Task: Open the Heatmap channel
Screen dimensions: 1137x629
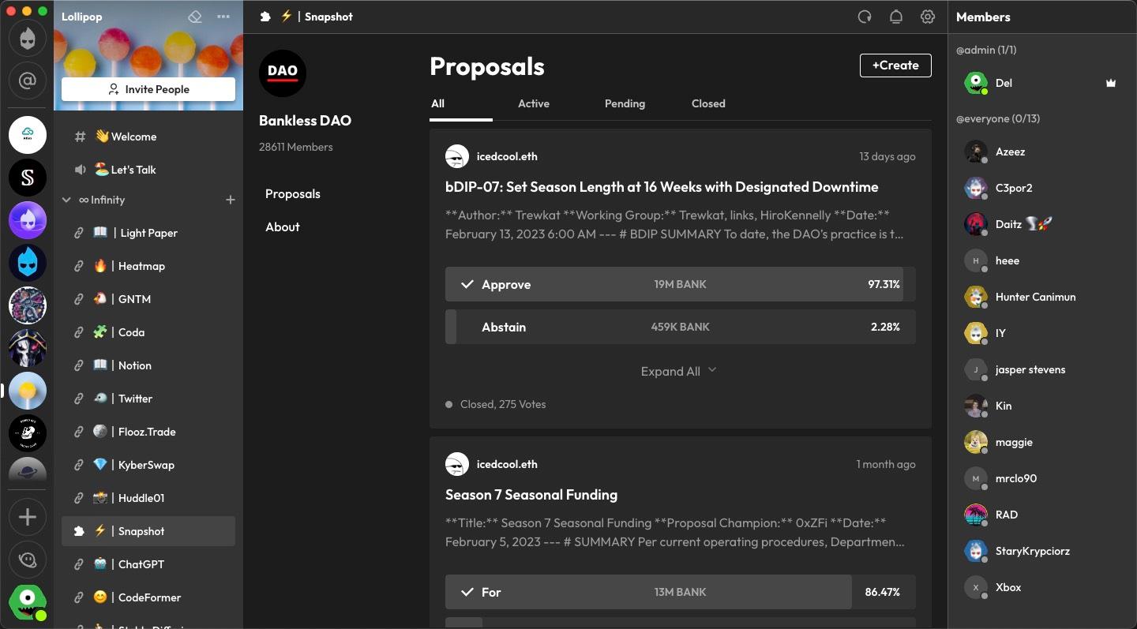Action: (x=148, y=266)
